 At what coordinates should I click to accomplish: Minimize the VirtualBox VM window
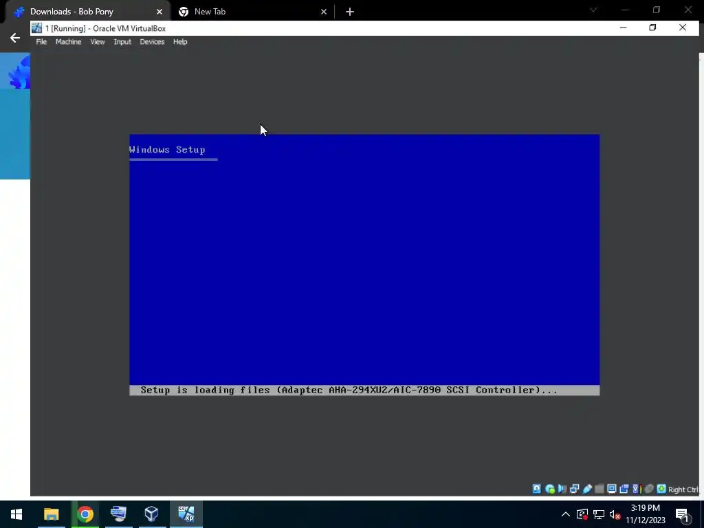pyautogui.click(x=623, y=27)
